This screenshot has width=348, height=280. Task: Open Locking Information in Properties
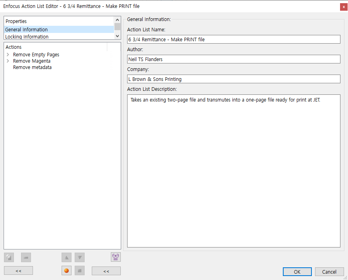coord(27,37)
